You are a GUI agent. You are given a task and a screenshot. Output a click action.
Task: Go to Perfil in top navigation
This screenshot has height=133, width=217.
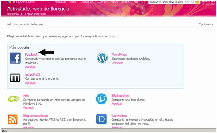click(x=73, y=2)
